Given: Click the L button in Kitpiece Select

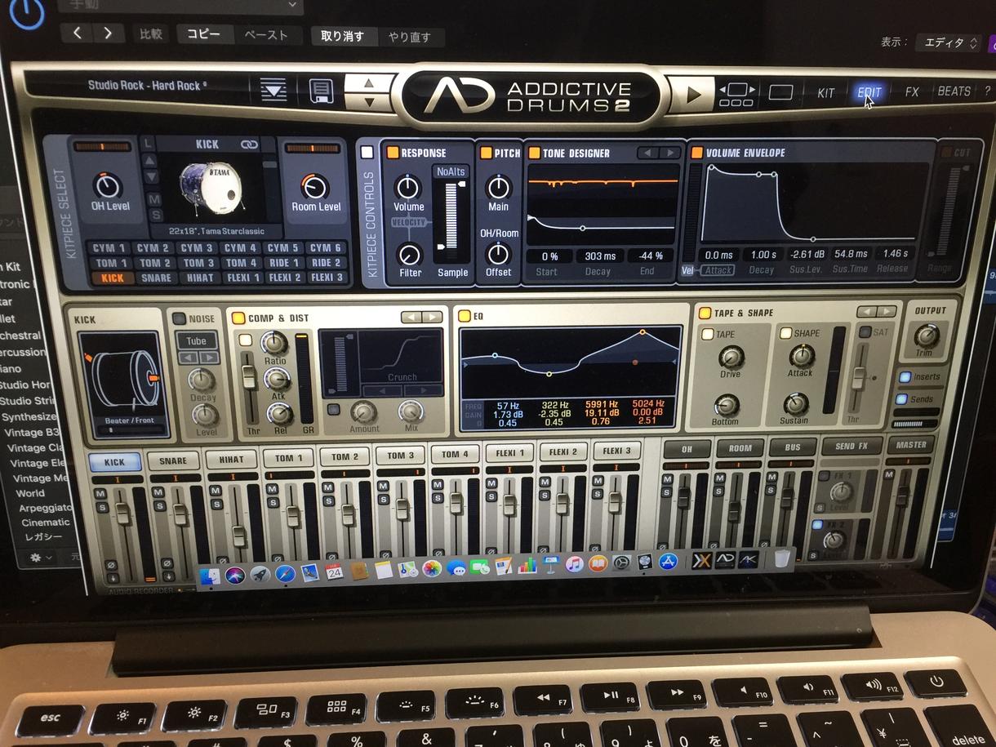Looking at the screenshot, I should (x=148, y=144).
